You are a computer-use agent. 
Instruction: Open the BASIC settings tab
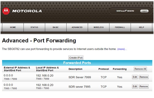pyautogui.click(x=55, y=27)
